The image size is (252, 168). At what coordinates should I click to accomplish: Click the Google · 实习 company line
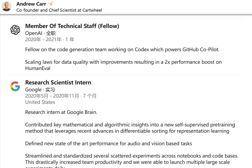[x=40, y=90]
